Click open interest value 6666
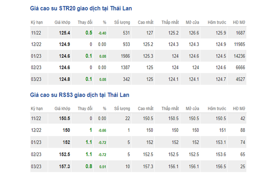 (x=240, y=67)
